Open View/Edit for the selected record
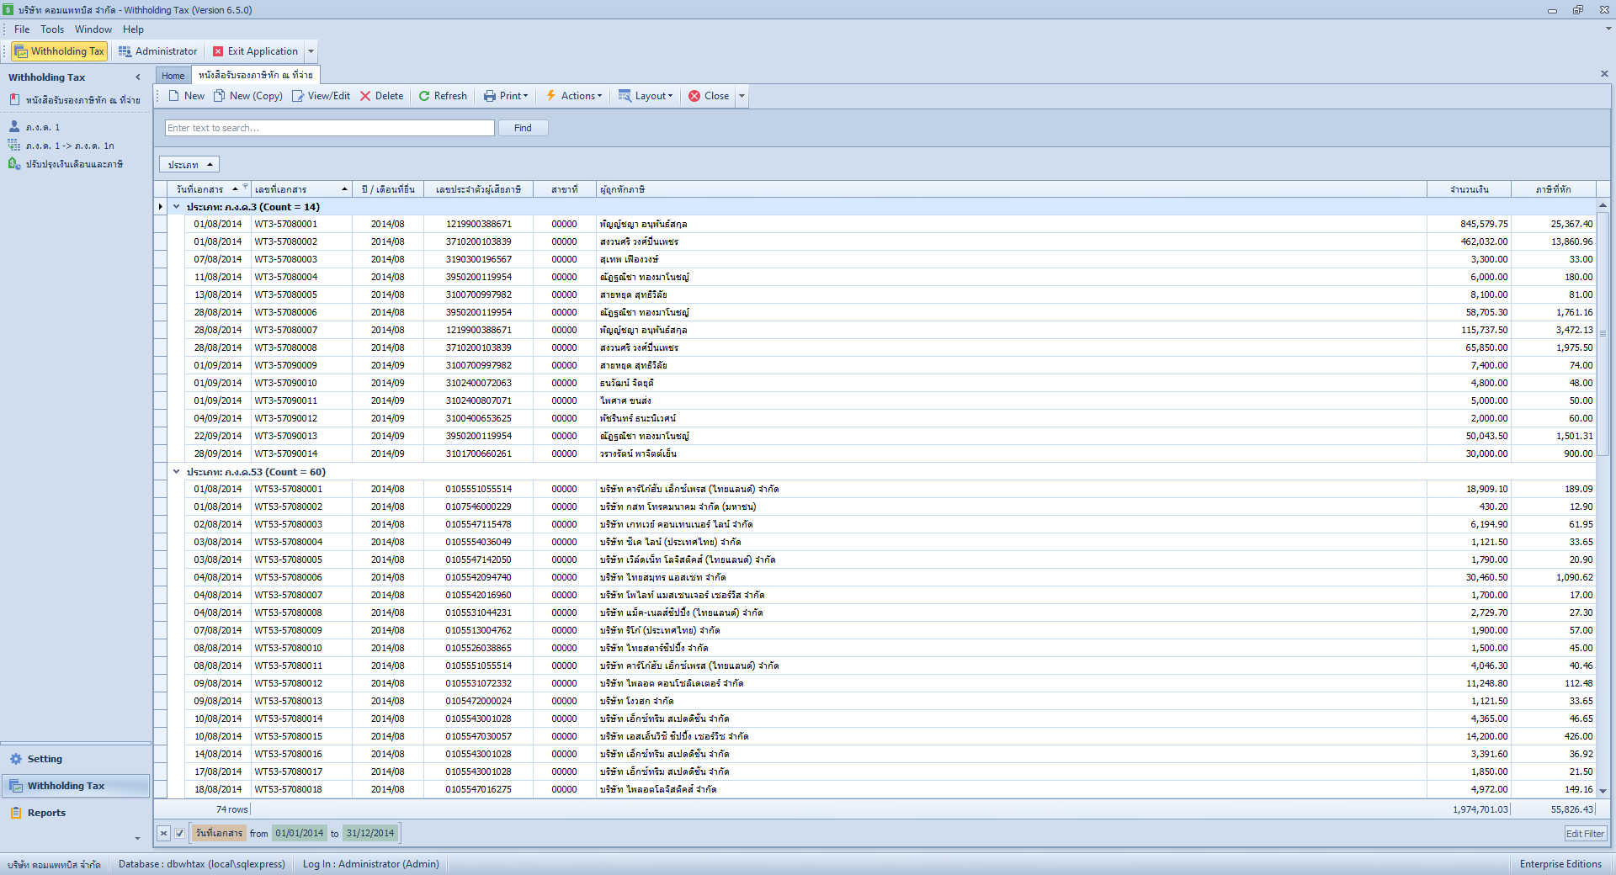This screenshot has height=875, width=1616. pos(321,96)
